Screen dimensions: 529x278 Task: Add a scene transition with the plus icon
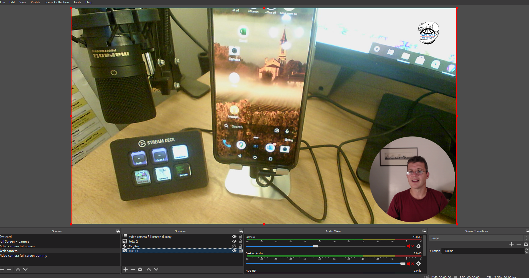click(x=512, y=244)
